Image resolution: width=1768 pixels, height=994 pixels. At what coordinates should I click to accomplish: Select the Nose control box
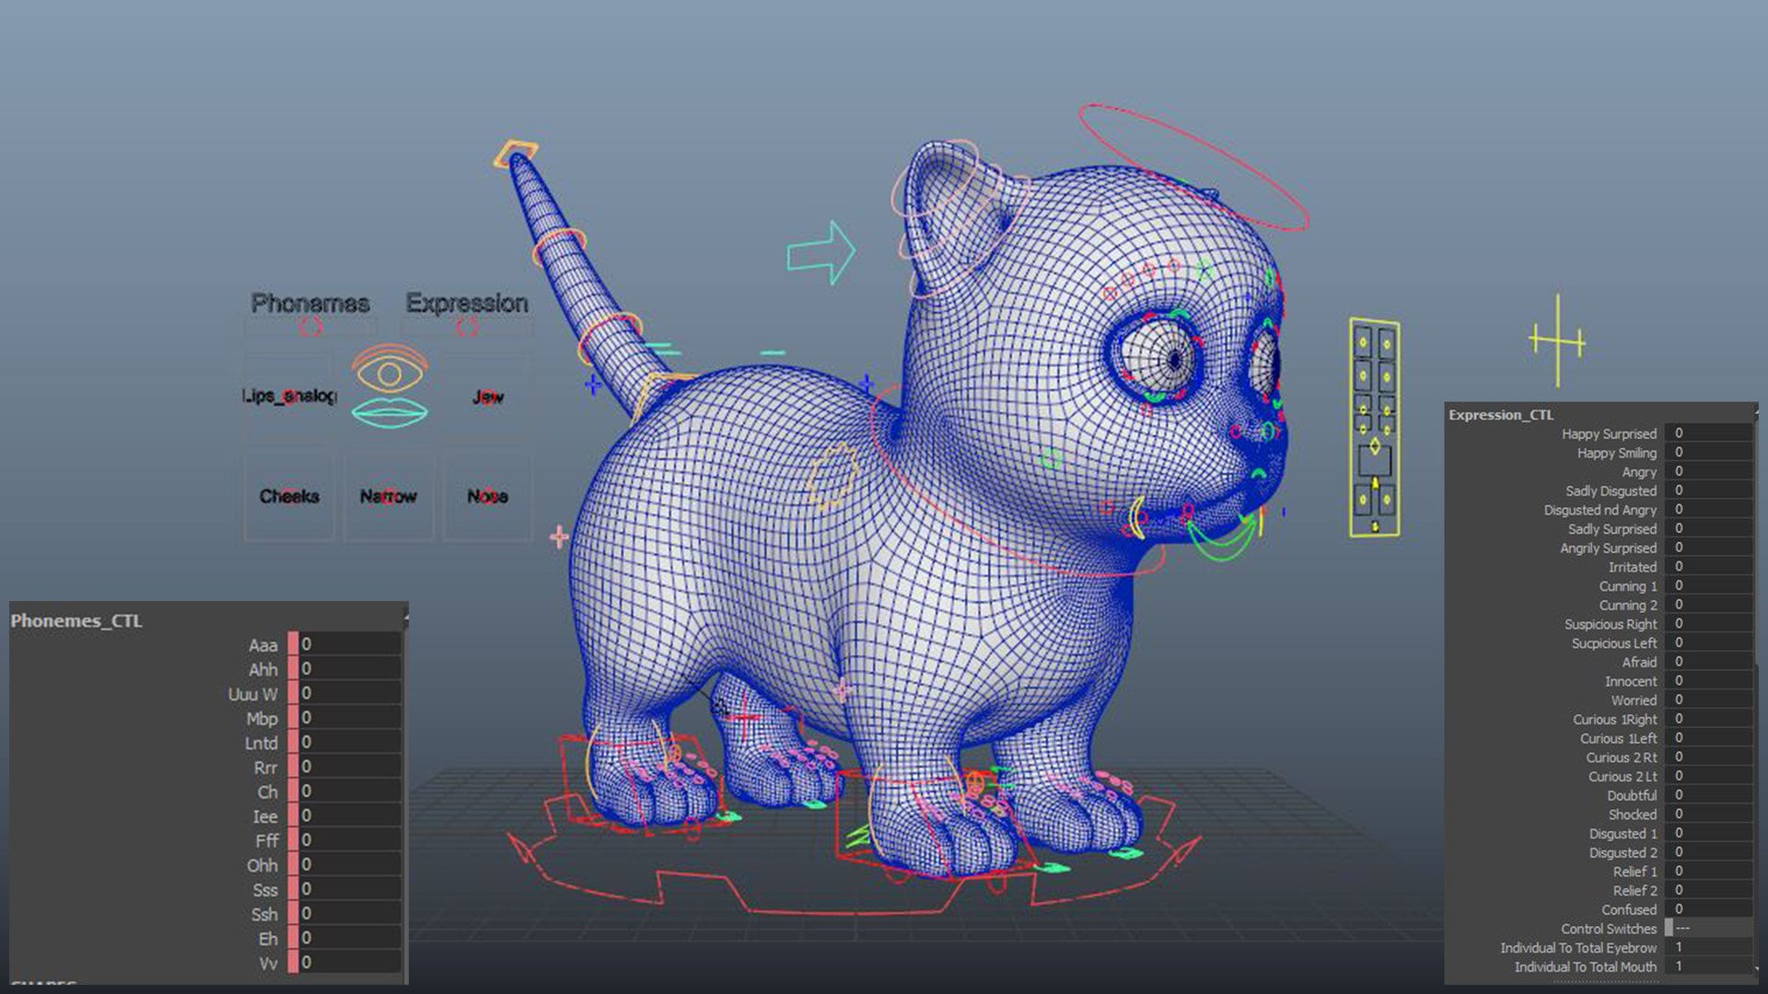coord(488,496)
